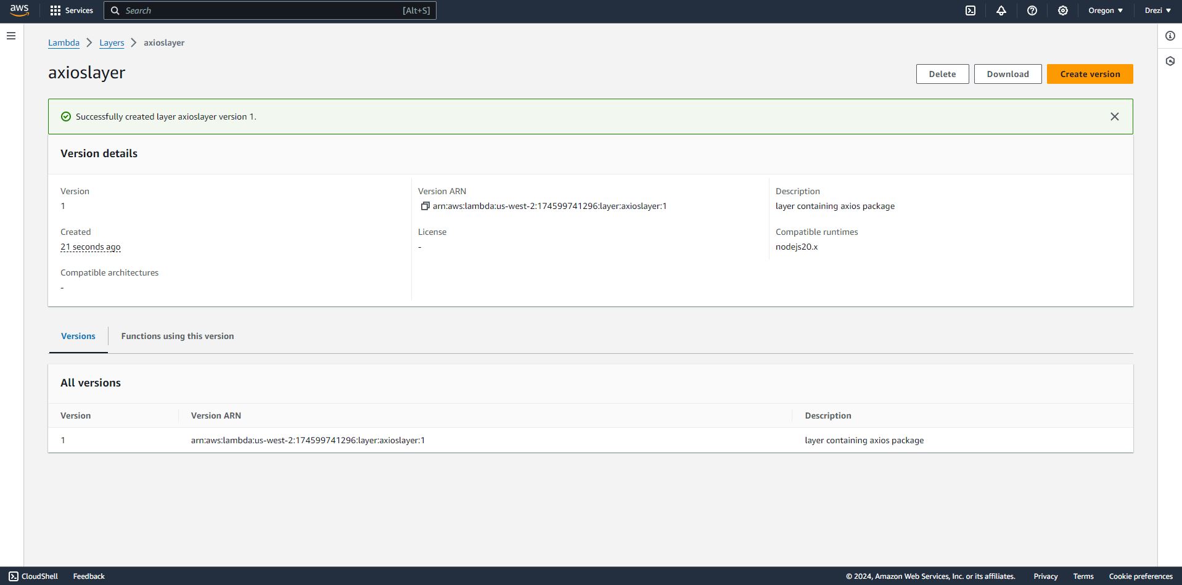The image size is (1182, 585).
Task: Click the Create version button
Action: [x=1090, y=74]
